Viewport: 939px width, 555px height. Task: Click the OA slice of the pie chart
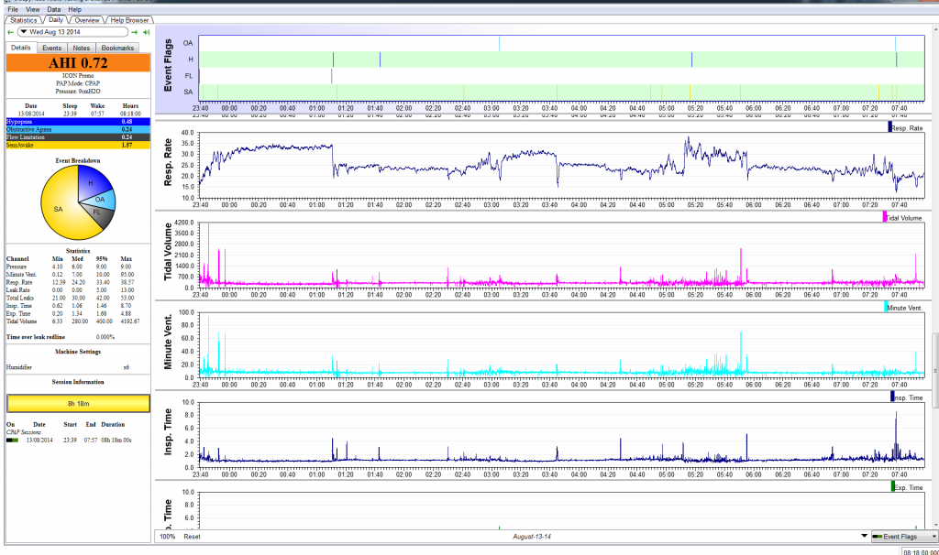(x=100, y=199)
